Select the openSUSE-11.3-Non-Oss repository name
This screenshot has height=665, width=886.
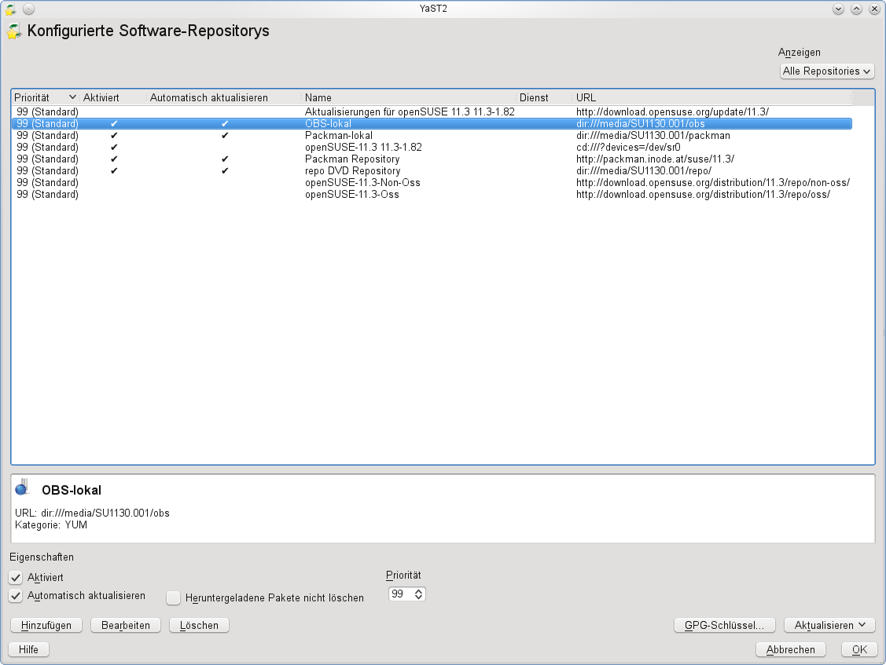(x=362, y=183)
